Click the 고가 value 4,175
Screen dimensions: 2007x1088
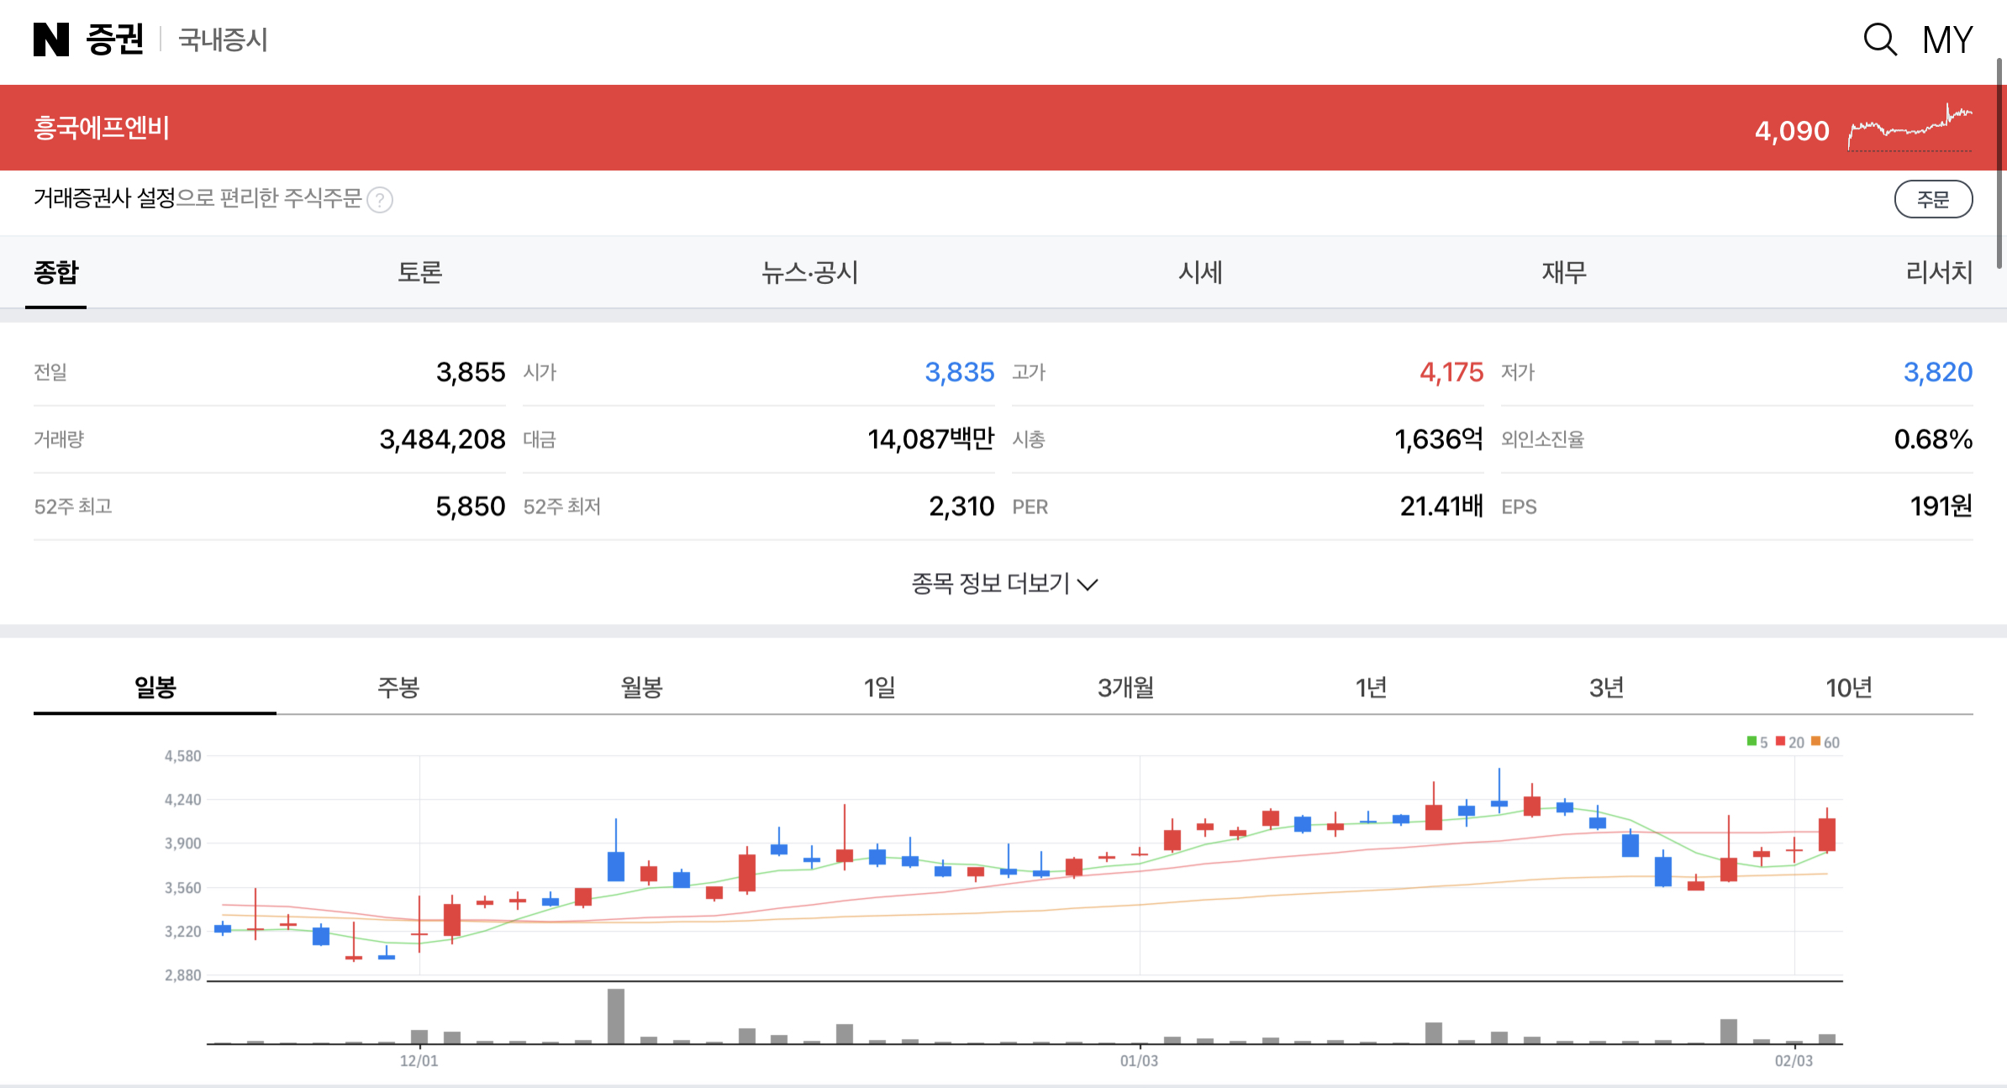click(1451, 372)
